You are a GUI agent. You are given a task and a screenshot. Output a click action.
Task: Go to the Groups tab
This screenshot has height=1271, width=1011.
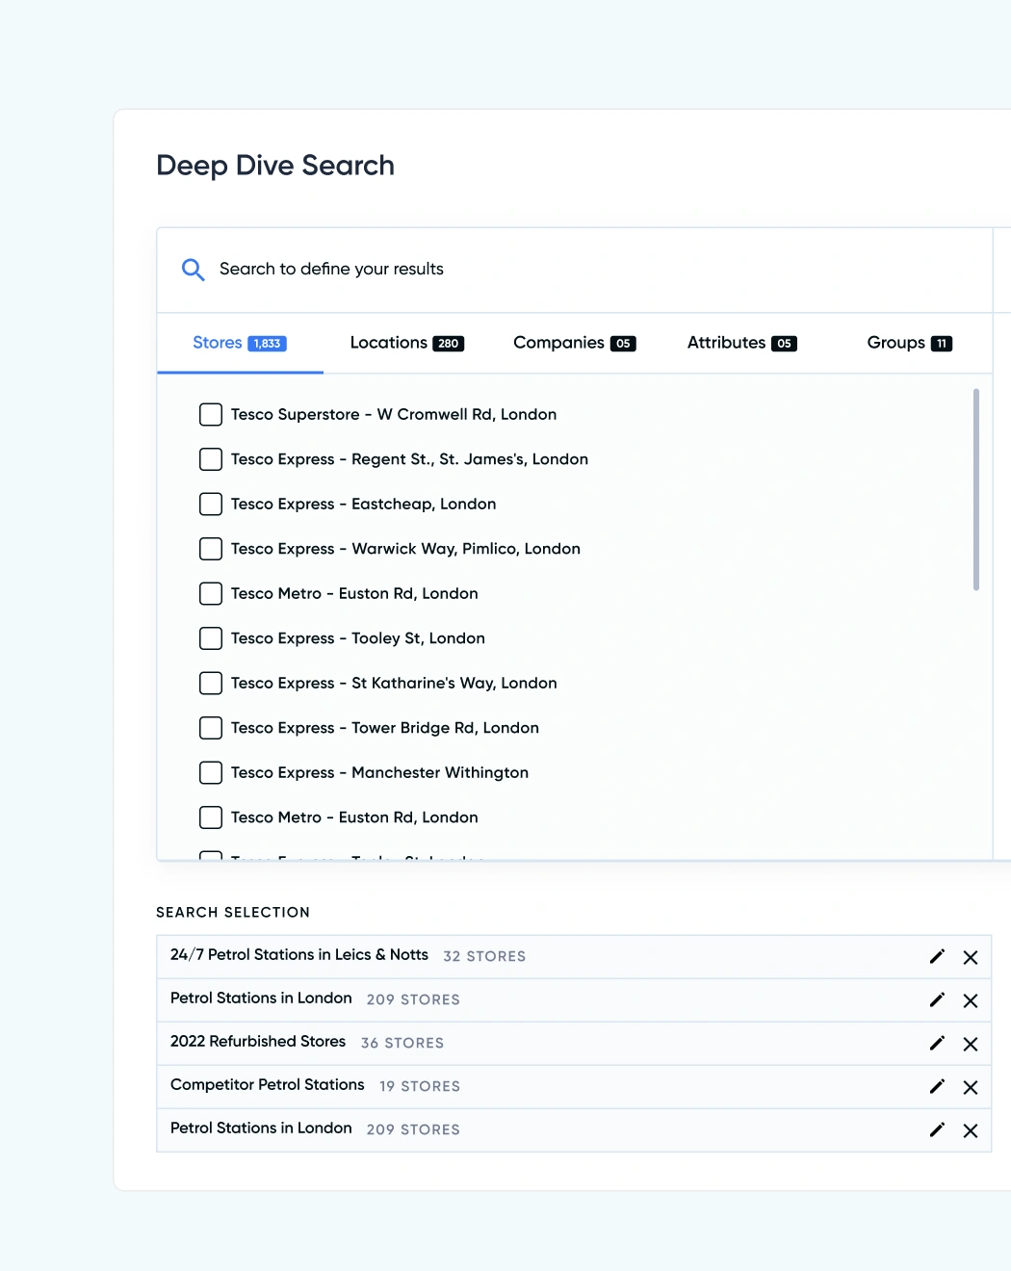pos(909,343)
